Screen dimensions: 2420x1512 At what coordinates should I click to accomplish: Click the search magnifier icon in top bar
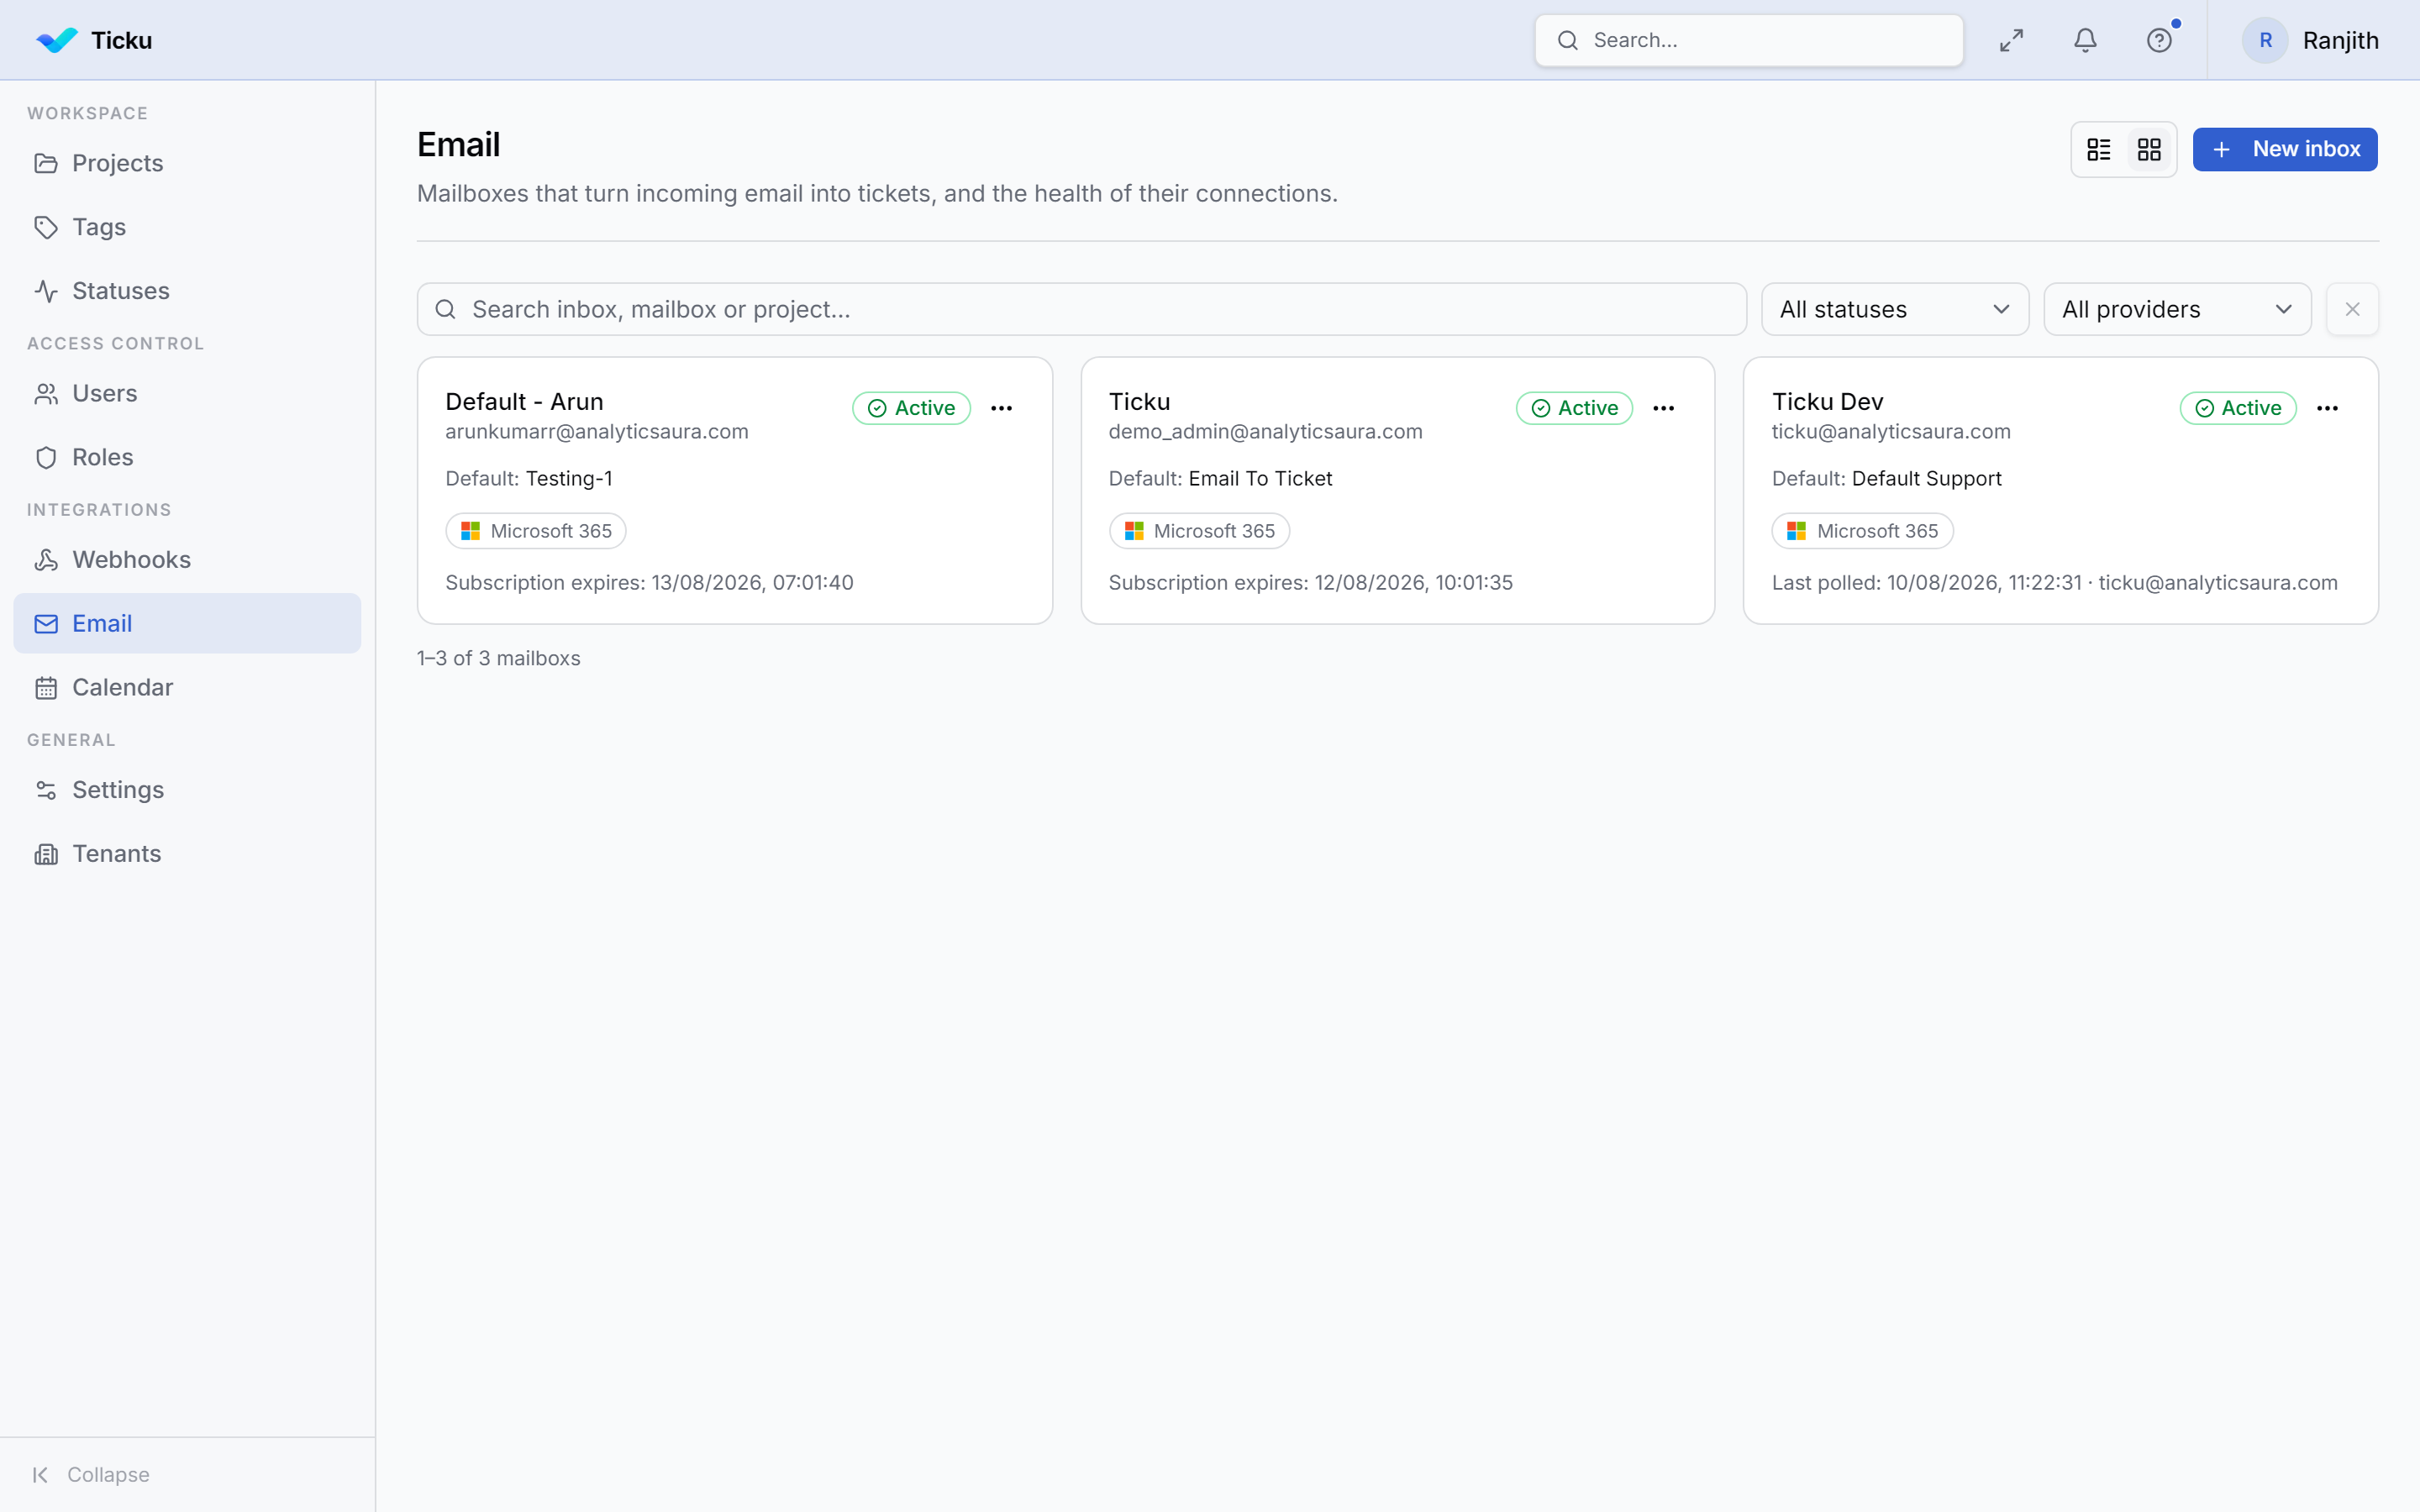(x=1567, y=40)
